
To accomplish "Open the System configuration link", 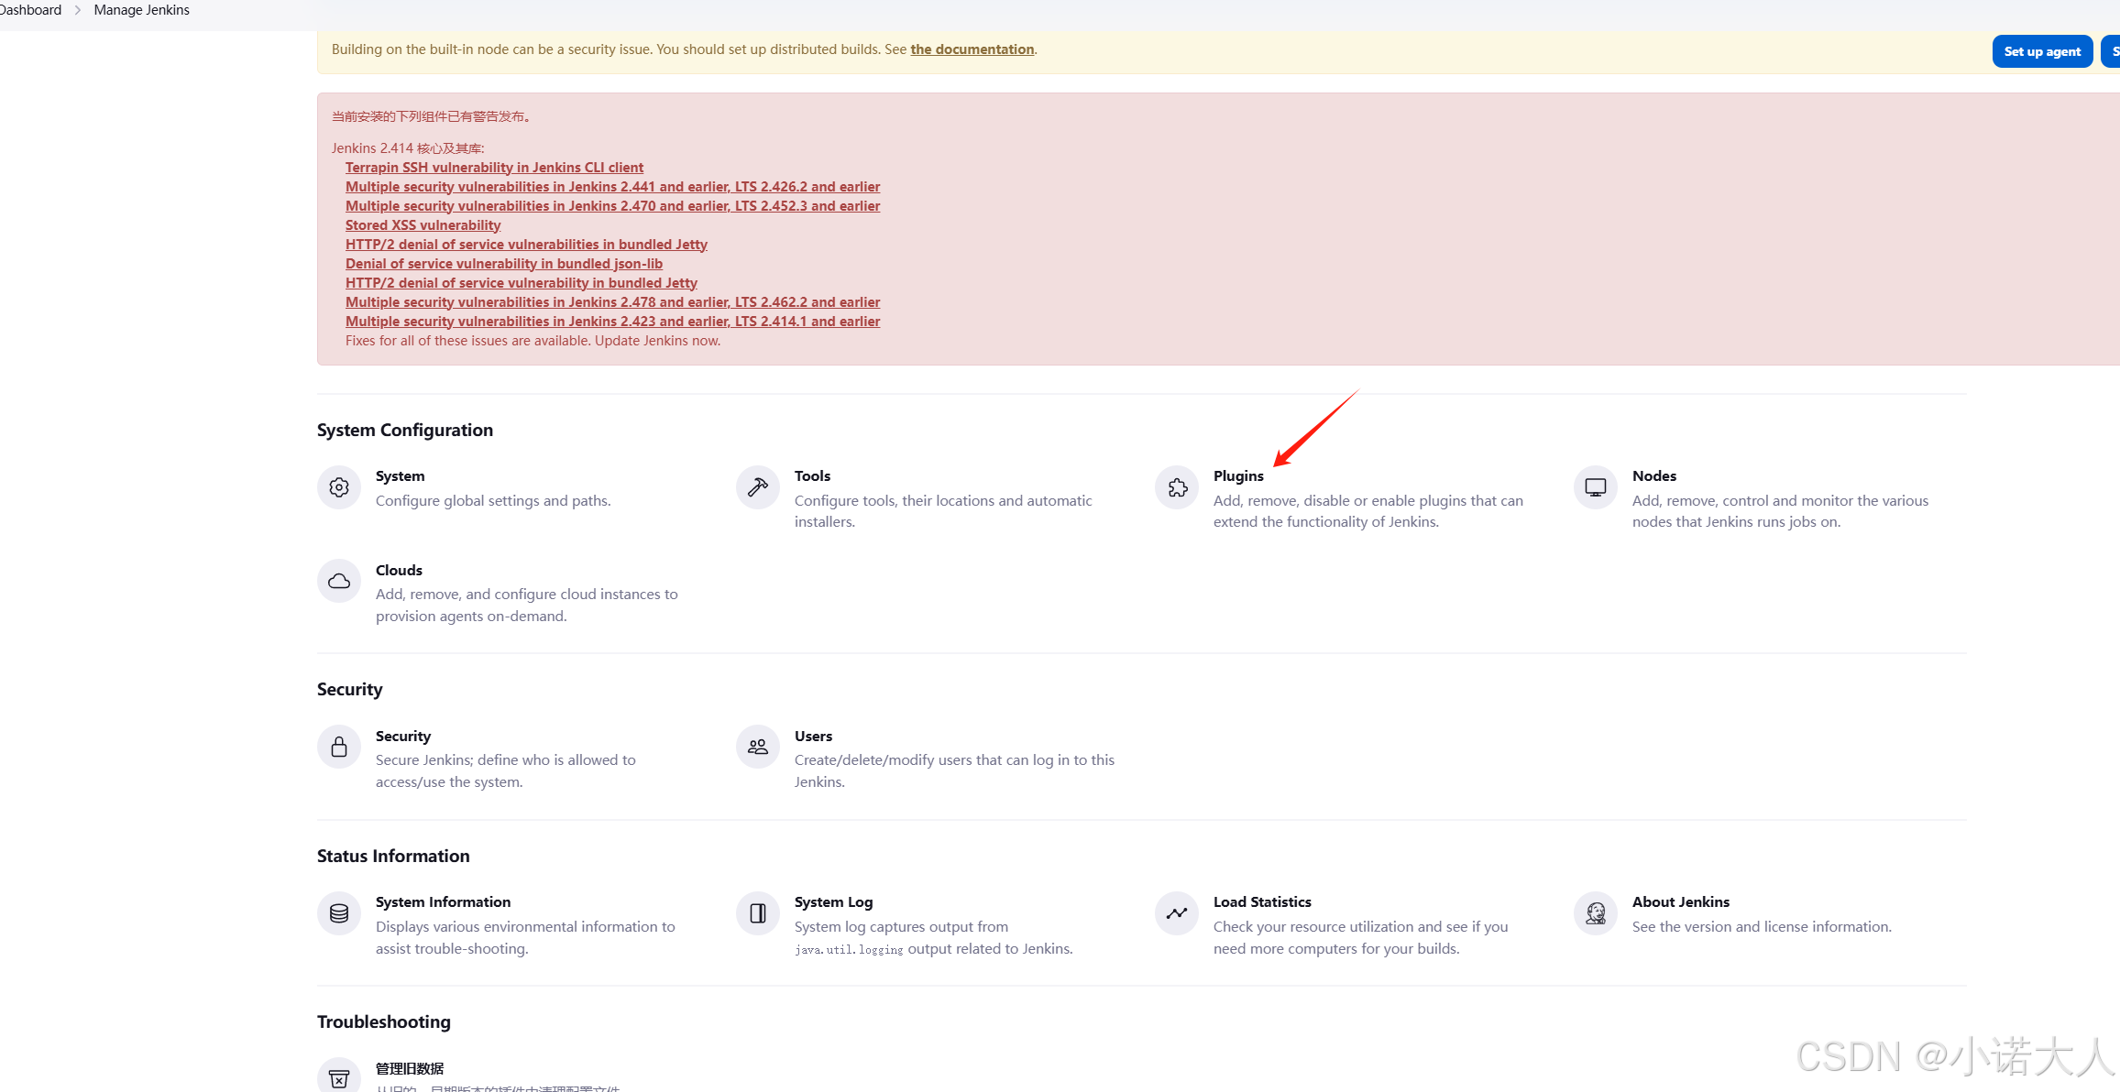I will [x=400, y=476].
